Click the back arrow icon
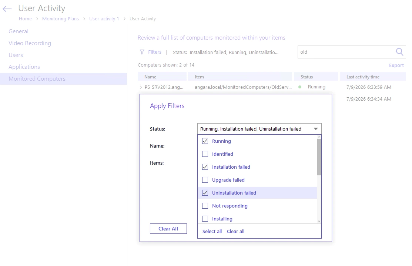Image resolution: width=412 pixels, height=266 pixels. (7, 9)
